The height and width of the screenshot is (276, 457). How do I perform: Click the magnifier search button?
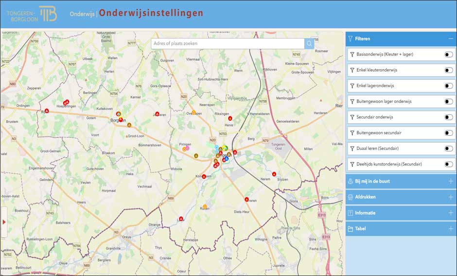309,44
